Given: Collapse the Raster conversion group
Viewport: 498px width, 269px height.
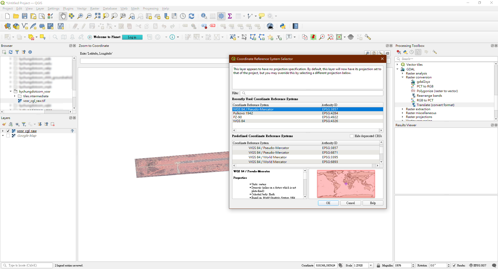Looking at the screenshot, I should pyautogui.click(x=403, y=77).
